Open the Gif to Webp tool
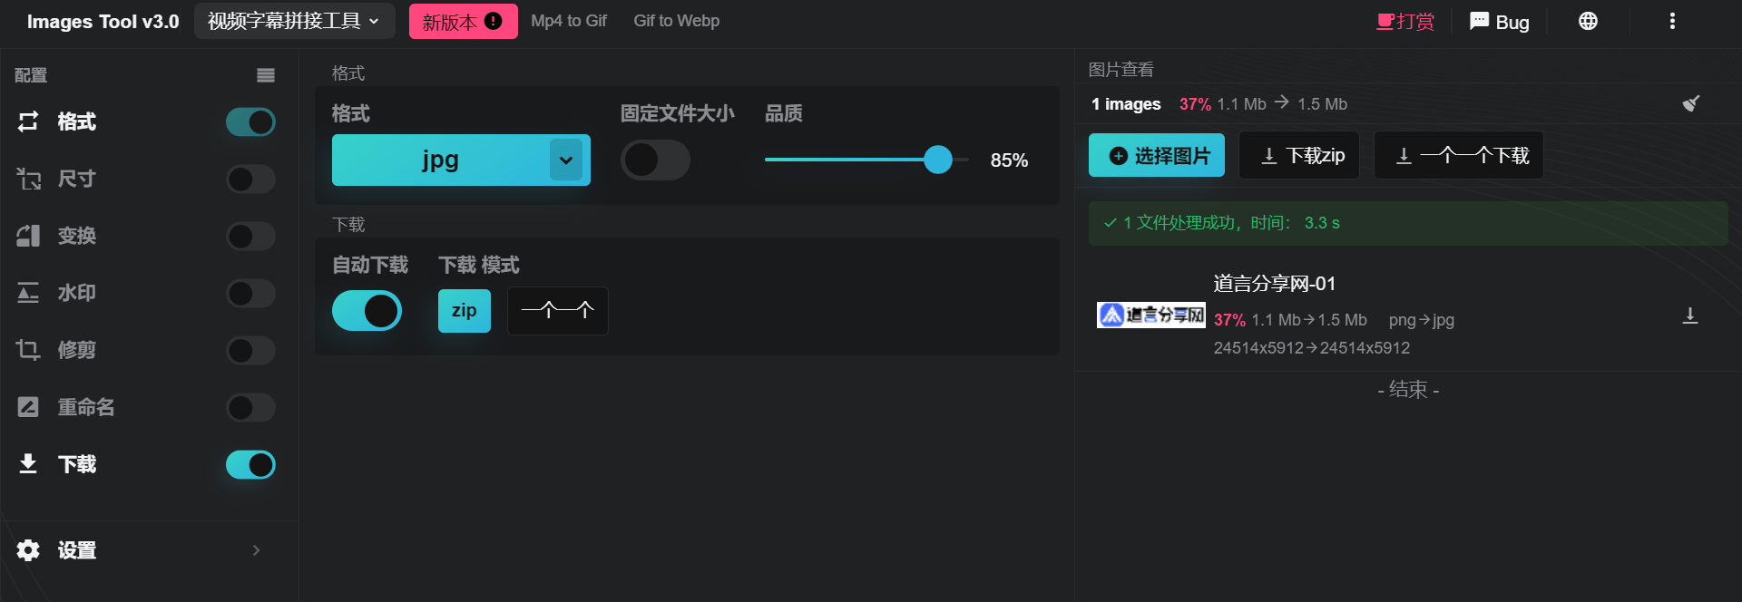Screen dimensions: 1742x602 pos(677,21)
